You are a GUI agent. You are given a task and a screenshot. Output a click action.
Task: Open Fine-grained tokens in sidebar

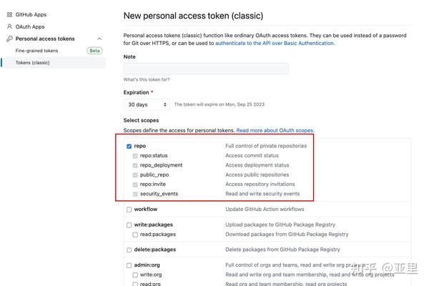[36, 51]
